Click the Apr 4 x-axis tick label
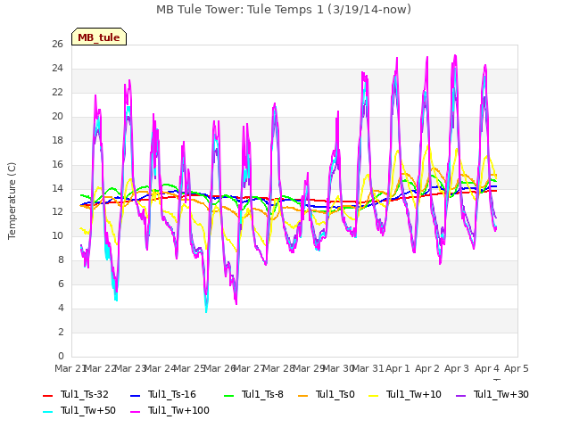The height and width of the screenshot is (428, 571). 487,368
